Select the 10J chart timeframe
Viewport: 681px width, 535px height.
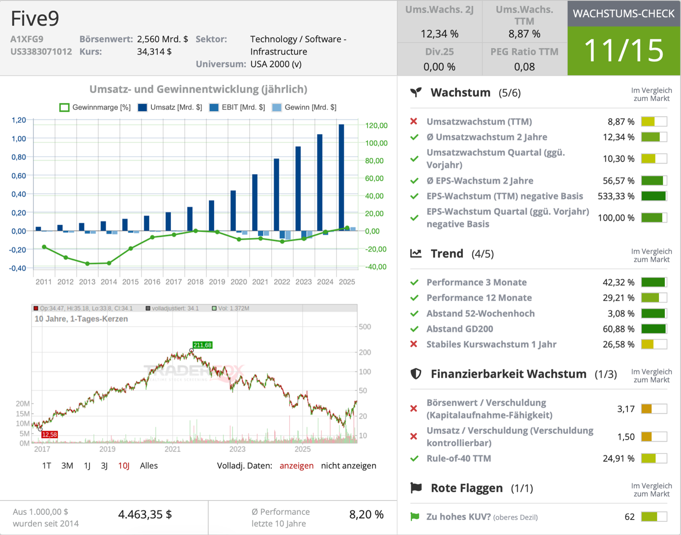pyautogui.click(x=124, y=466)
